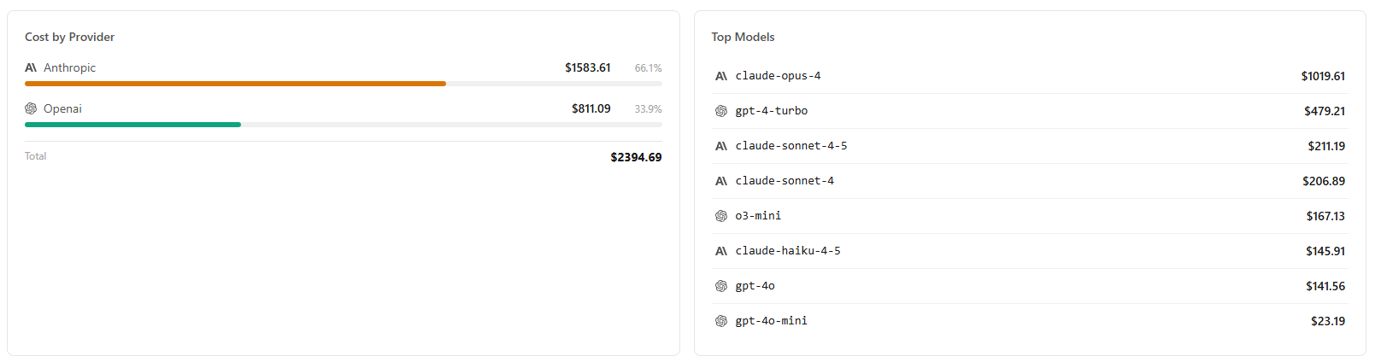Click the orange Anthropic cost progress bar

(x=235, y=84)
